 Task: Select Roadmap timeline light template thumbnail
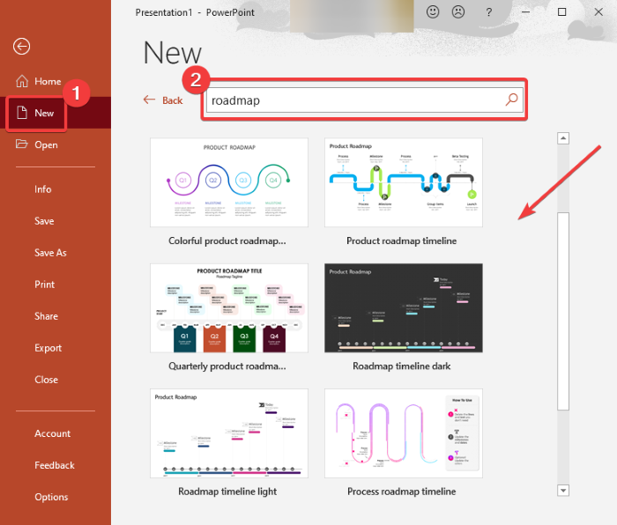[x=229, y=433]
